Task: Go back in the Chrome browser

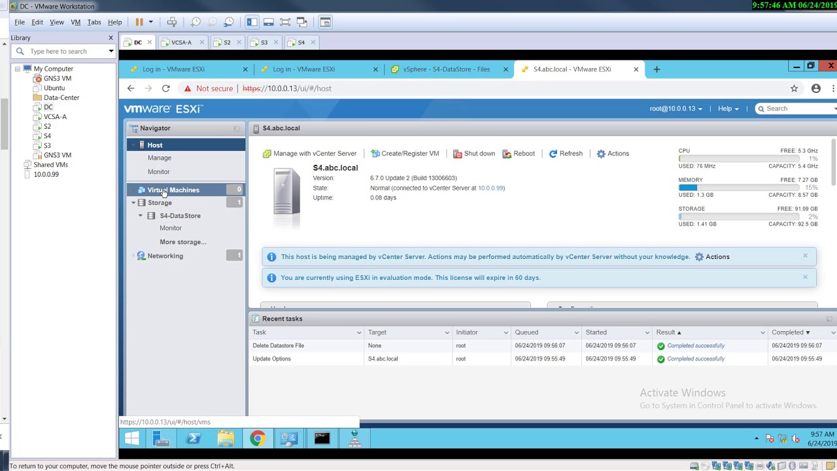Action: pos(131,88)
